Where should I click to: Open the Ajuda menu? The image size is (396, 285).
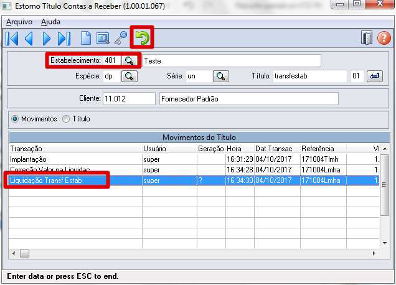(x=50, y=22)
